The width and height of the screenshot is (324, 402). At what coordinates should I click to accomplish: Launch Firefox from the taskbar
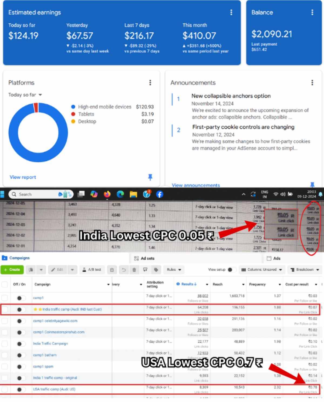point(107,194)
